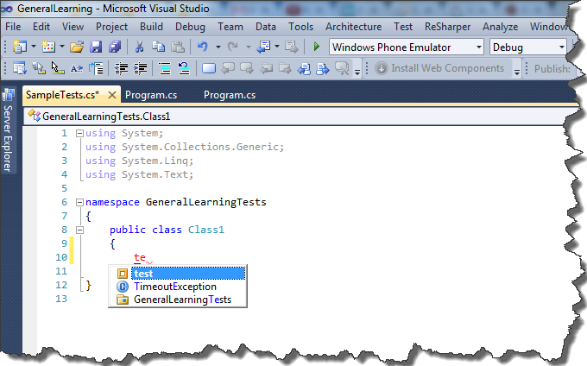This screenshot has height=366, width=587.
Task: Click the Save All icon
Action: (x=115, y=47)
